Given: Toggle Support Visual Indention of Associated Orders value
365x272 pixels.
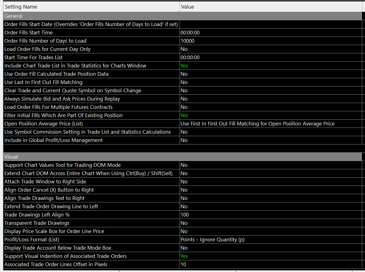Looking at the screenshot, I should [271, 256].
